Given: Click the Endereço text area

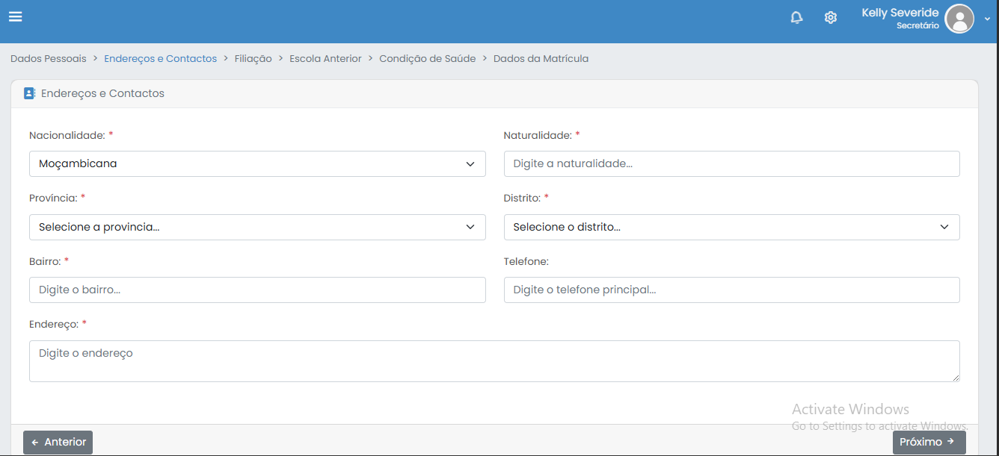Looking at the screenshot, I should [x=494, y=361].
